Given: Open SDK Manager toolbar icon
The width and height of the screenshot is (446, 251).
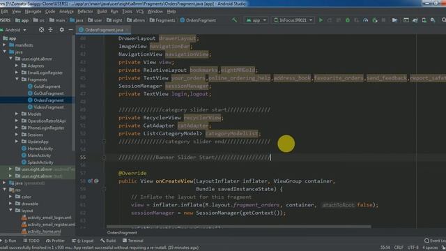Looking at the screenshot, I should 433,20.
